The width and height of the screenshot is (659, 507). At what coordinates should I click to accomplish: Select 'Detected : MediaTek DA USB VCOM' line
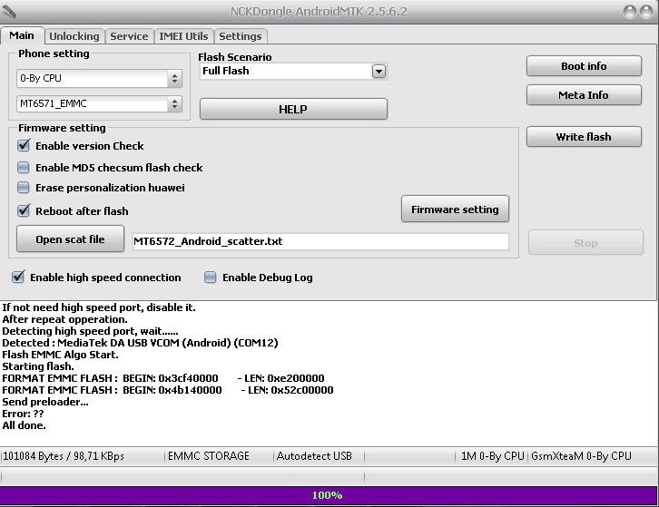[140, 343]
